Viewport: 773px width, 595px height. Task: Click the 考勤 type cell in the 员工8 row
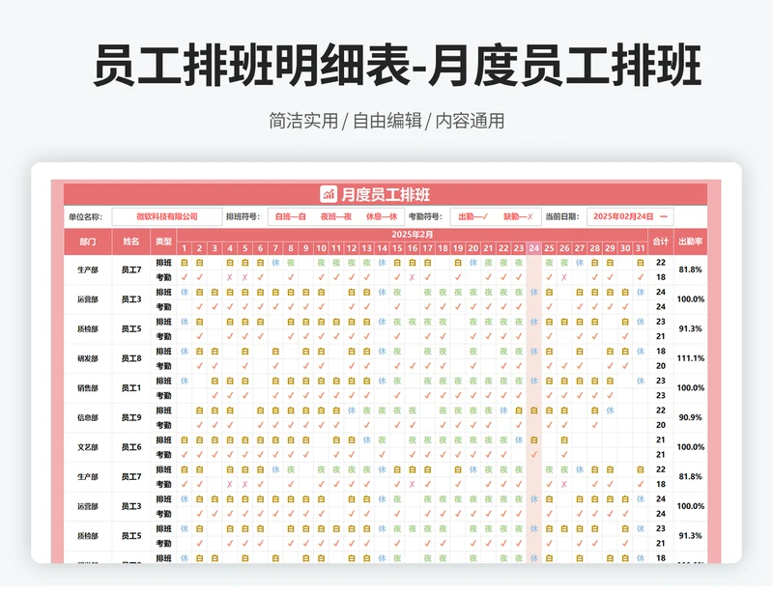pos(163,366)
